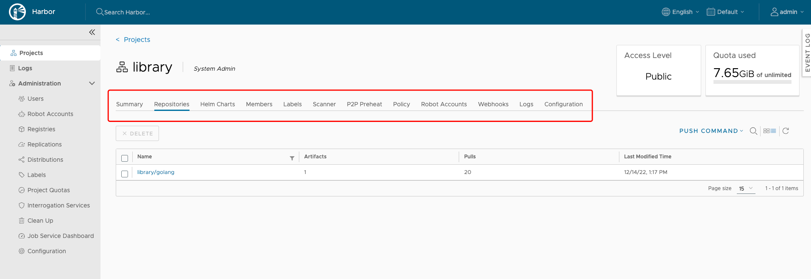The height and width of the screenshot is (279, 811).
Task: Open the Policy tab
Action: [401, 104]
